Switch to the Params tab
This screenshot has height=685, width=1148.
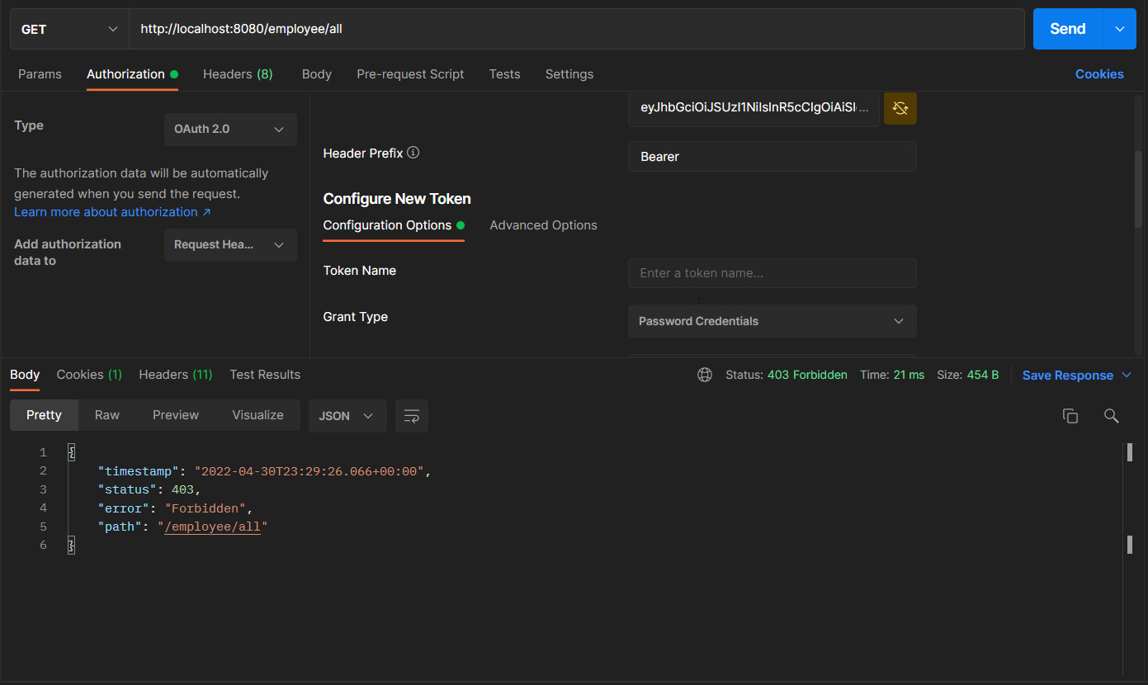(40, 74)
